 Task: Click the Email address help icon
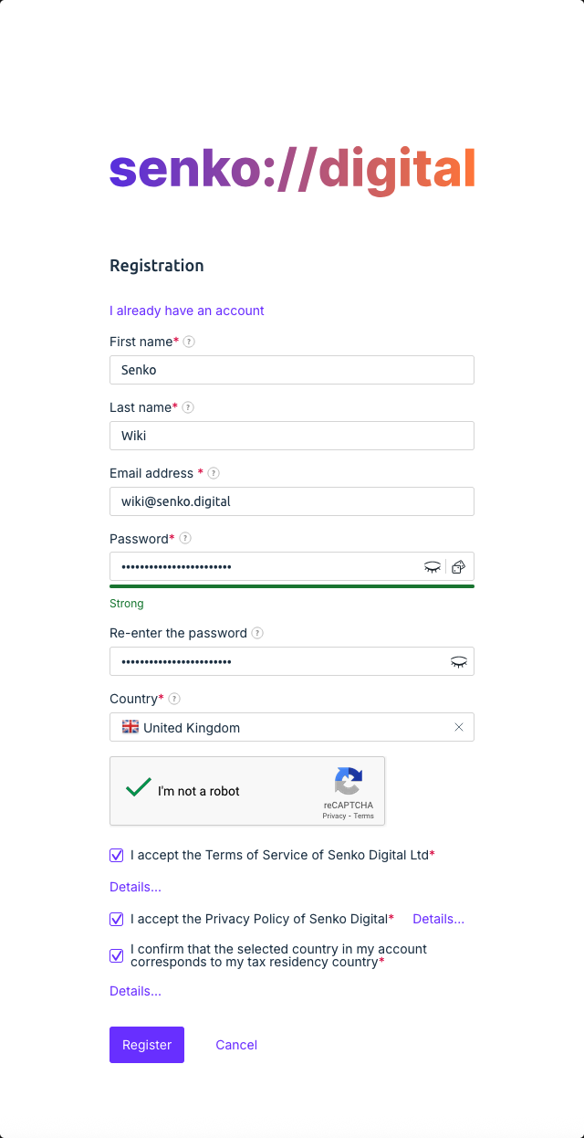coord(214,473)
